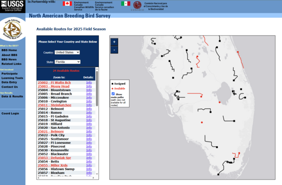Open About BBS in the sidebar
Viewport: 282px width, 185px height.
(9, 55)
